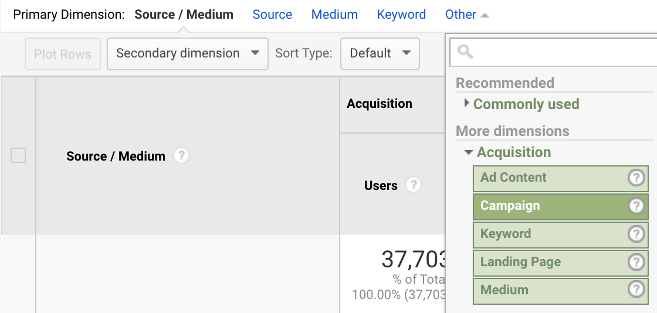Viewport: 657px width, 313px height.
Task: Open help for the Medium dimension
Action: (636, 290)
